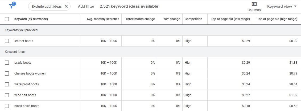The height and width of the screenshot is (111, 301).
Task: Check the prada boots row
Action: pyautogui.click(x=7, y=63)
